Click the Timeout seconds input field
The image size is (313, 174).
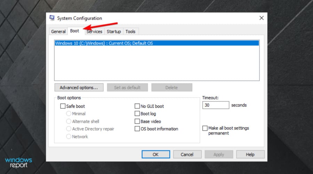click(216, 105)
